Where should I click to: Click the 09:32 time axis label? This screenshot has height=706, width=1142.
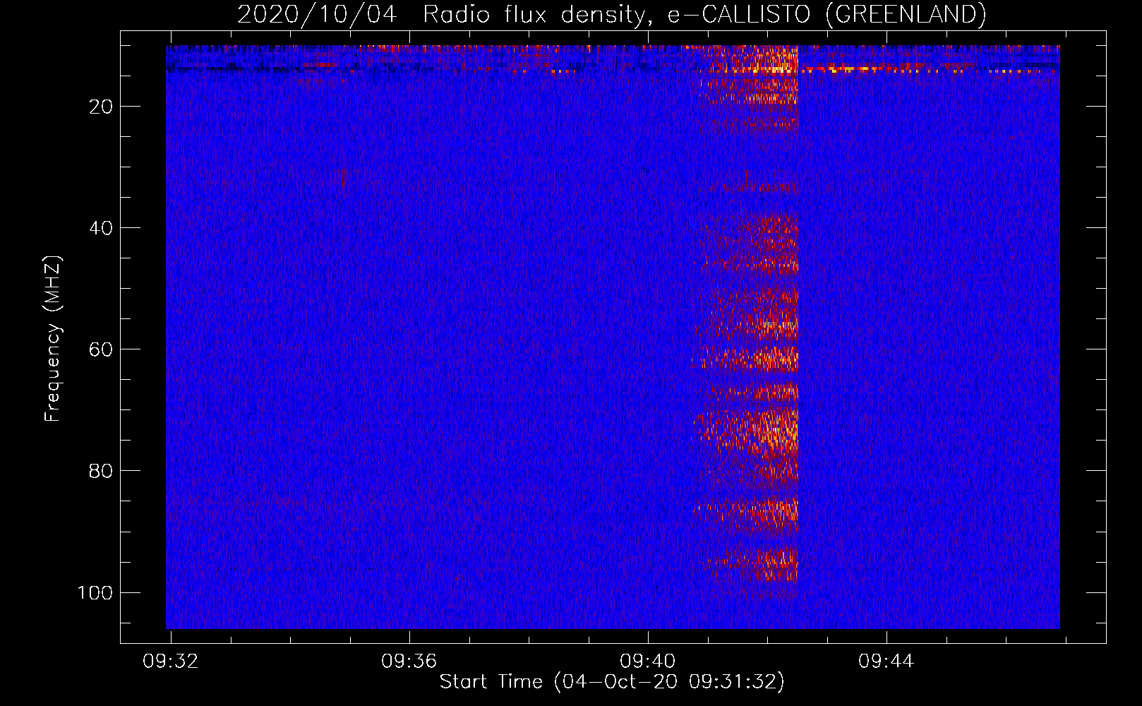[x=170, y=662]
